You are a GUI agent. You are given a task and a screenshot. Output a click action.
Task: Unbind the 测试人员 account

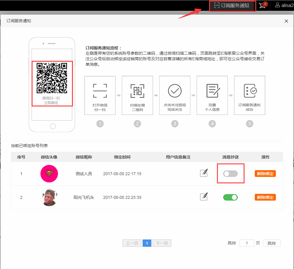tap(265, 174)
